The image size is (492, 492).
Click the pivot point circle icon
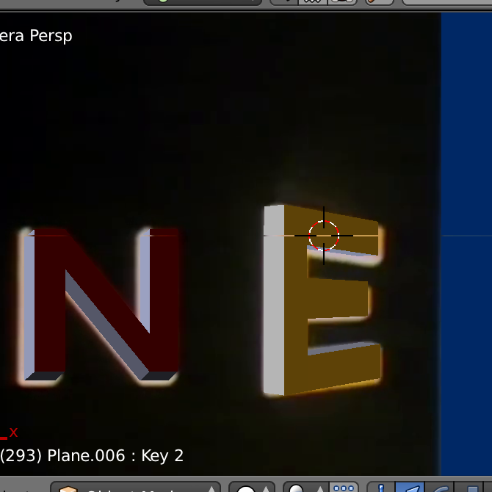pos(297,489)
